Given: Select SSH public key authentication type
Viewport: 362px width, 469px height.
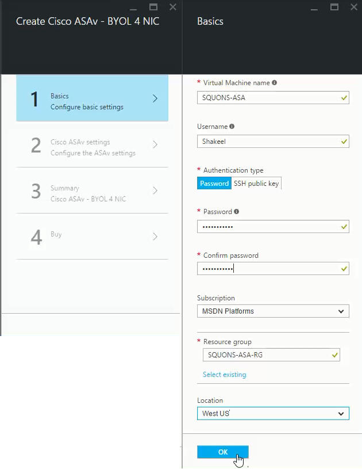Looking at the screenshot, I should [256, 184].
